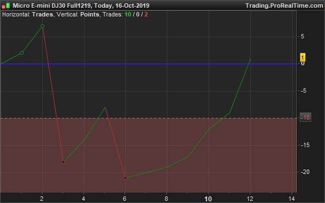Click the Micro E-mini DJ30 Full1219 title text

coord(52,5)
